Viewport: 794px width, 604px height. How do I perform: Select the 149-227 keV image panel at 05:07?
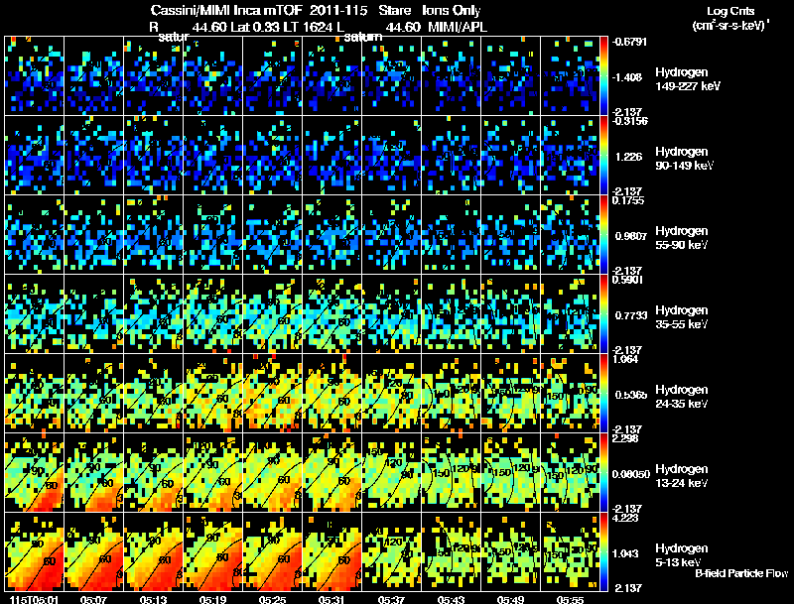[x=93, y=75]
